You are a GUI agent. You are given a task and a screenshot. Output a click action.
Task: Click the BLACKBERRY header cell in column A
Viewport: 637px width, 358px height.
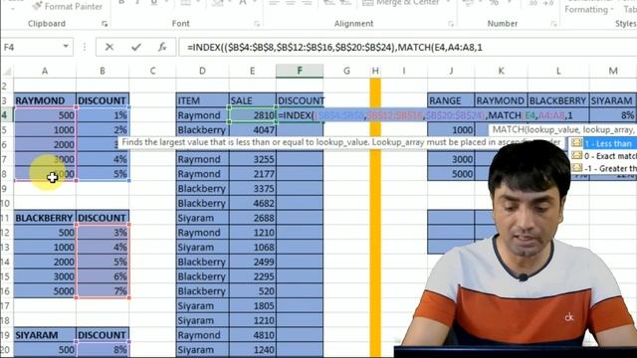(x=45, y=218)
